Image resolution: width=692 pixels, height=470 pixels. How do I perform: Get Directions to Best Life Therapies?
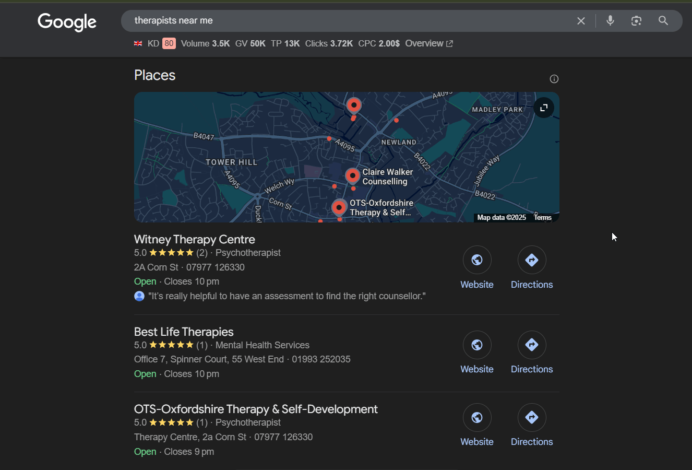531,345
